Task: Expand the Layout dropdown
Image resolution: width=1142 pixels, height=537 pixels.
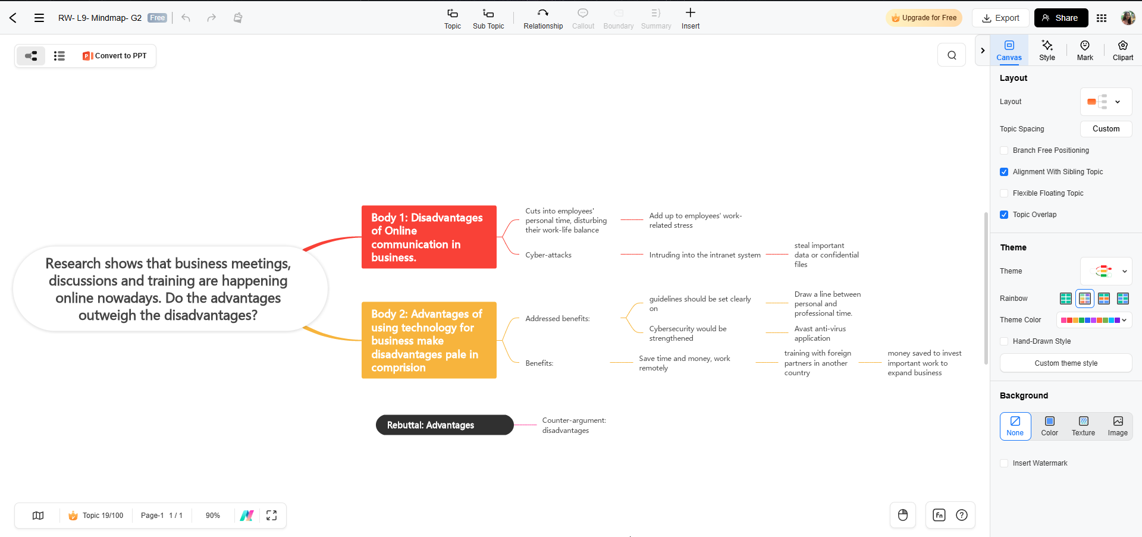Action: [1106, 102]
